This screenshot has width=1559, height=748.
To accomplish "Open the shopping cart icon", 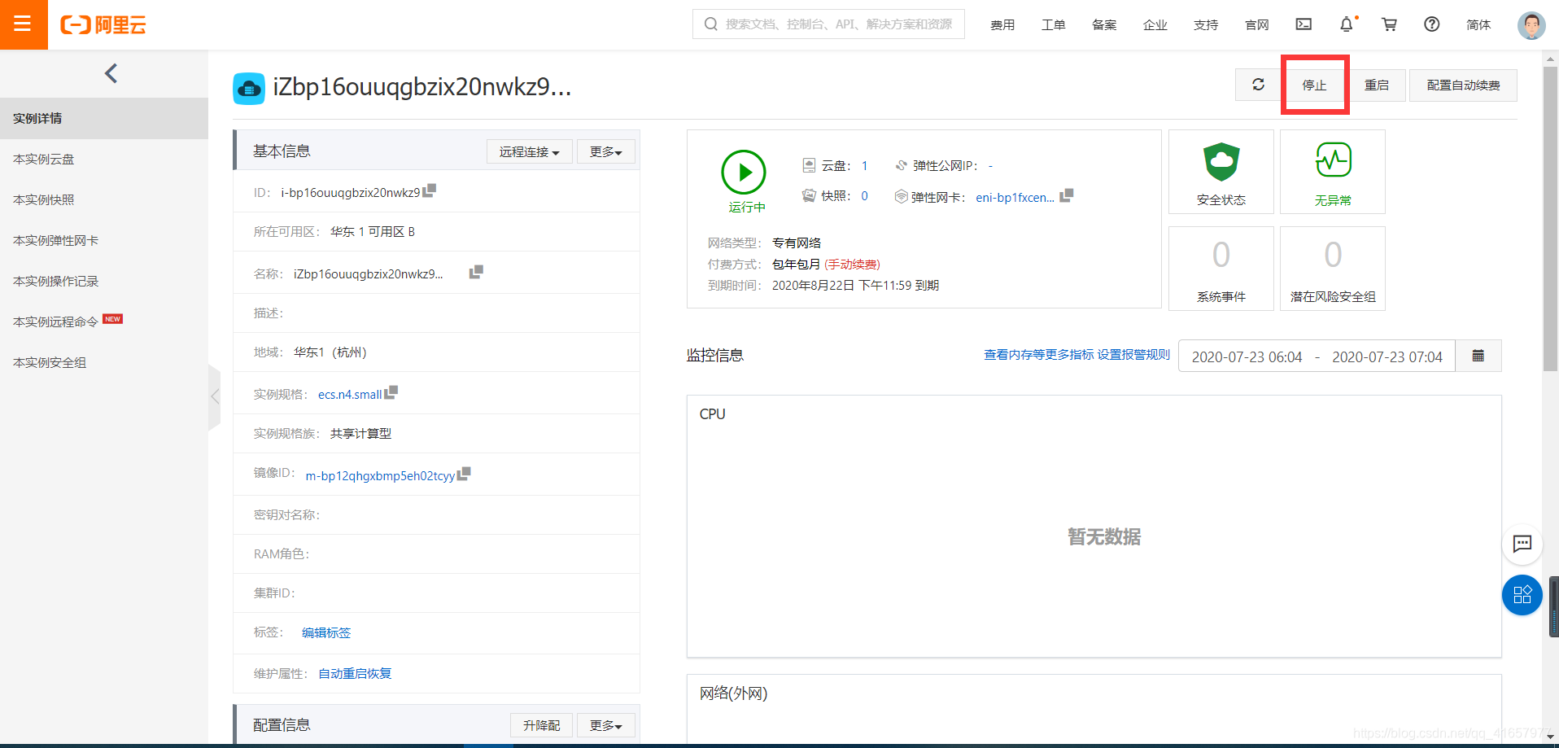I will 1389,24.
